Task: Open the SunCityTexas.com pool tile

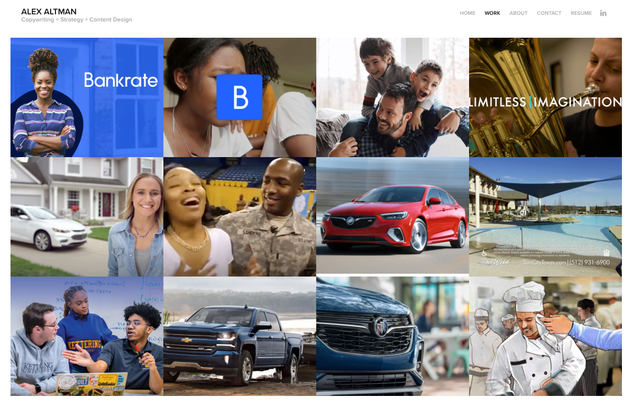Action: pos(545,217)
